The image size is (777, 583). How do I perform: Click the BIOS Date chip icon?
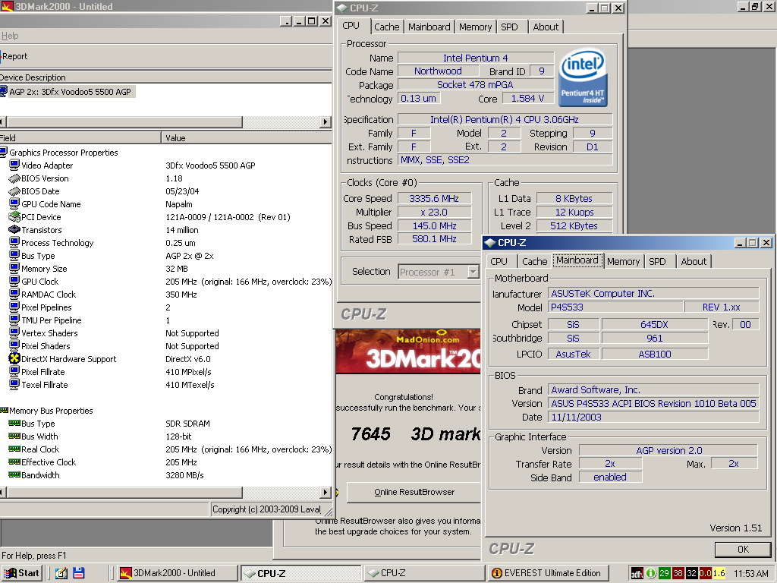pos(14,191)
